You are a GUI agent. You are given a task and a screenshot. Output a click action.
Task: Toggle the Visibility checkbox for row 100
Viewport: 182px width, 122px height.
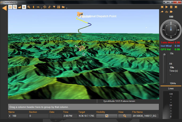tap(107, 116)
